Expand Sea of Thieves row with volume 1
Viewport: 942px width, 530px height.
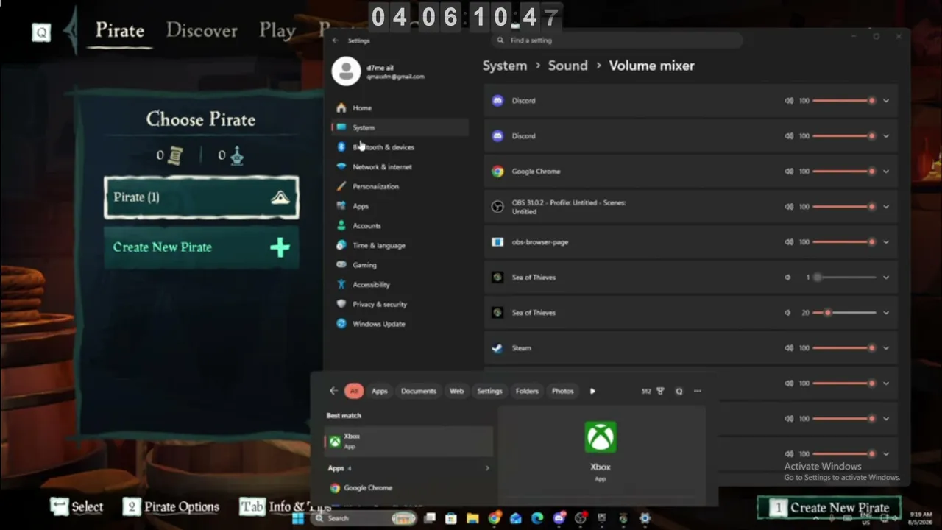point(886,278)
